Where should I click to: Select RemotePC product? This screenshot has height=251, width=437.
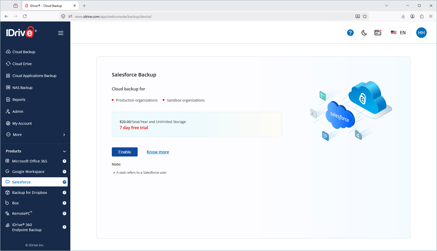point(22,213)
